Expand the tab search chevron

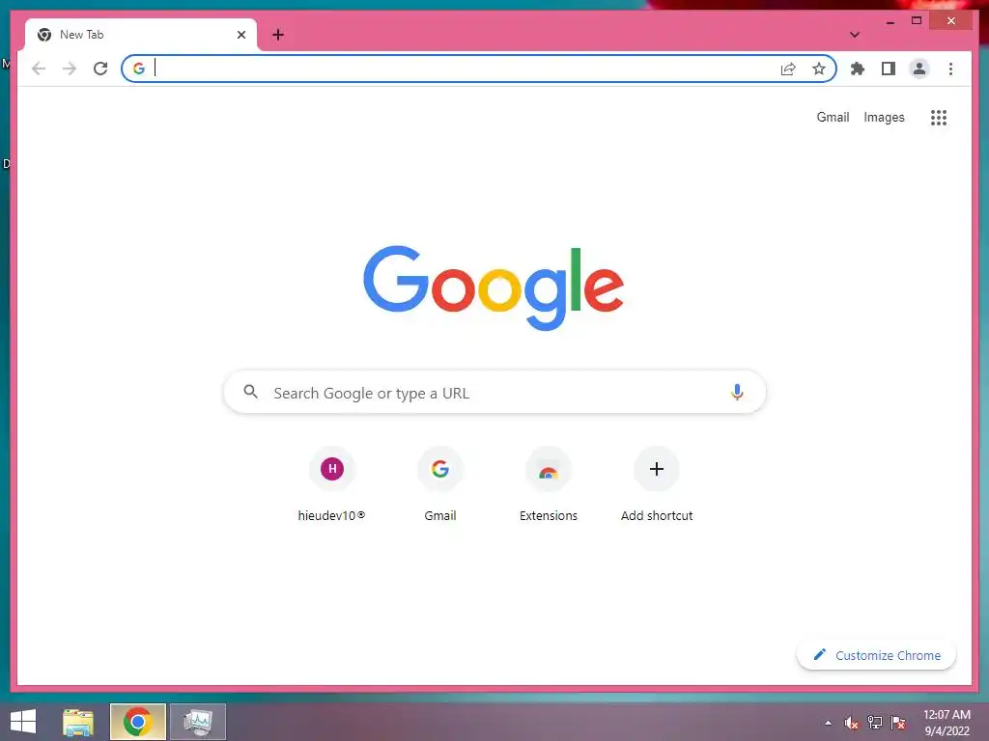(855, 35)
